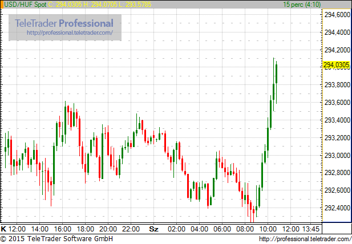
Task: Click the 16:00 time axis label
Action: pos(63,229)
